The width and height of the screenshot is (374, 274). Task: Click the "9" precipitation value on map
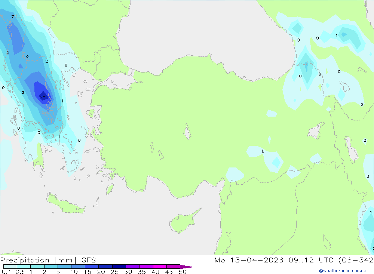point(27,57)
